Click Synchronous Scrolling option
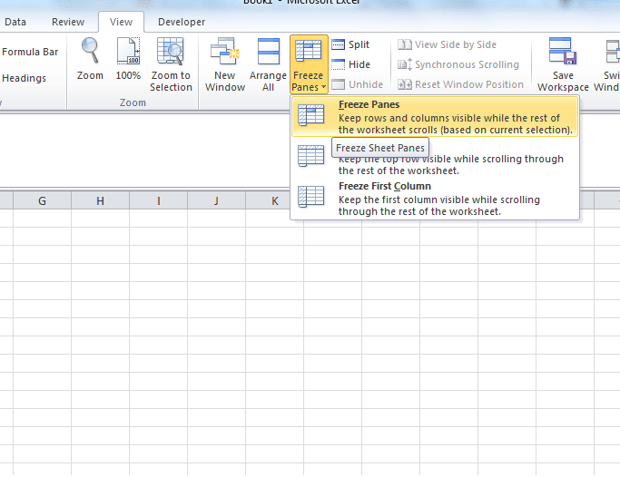Screen dimensions: 620x477 pyautogui.click(x=458, y=64)
